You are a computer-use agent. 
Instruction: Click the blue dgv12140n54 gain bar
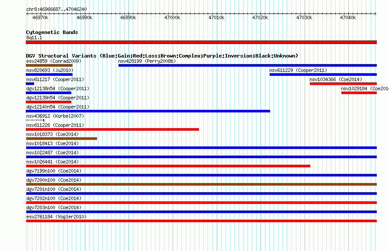(x=148, y=111)
